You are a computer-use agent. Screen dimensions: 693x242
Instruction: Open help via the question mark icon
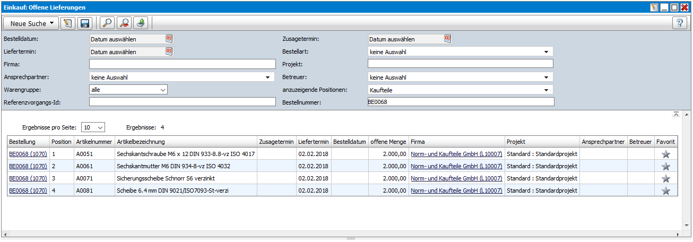679,23
